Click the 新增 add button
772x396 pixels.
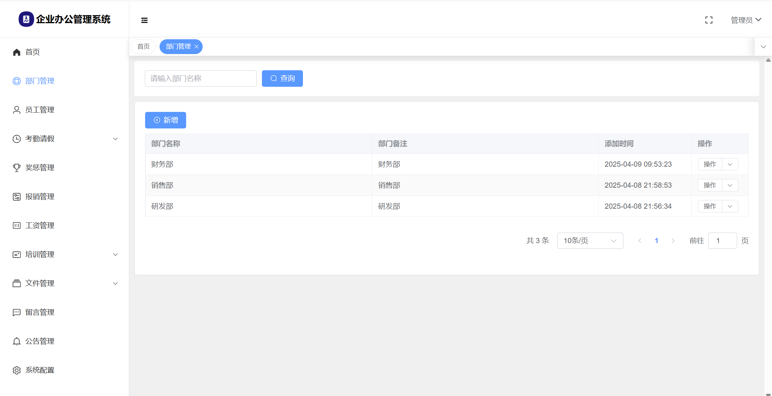(165, 120)
